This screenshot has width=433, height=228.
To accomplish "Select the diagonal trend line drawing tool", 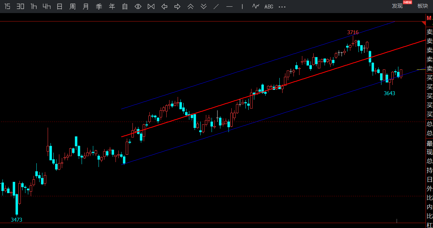I will 216,6.
